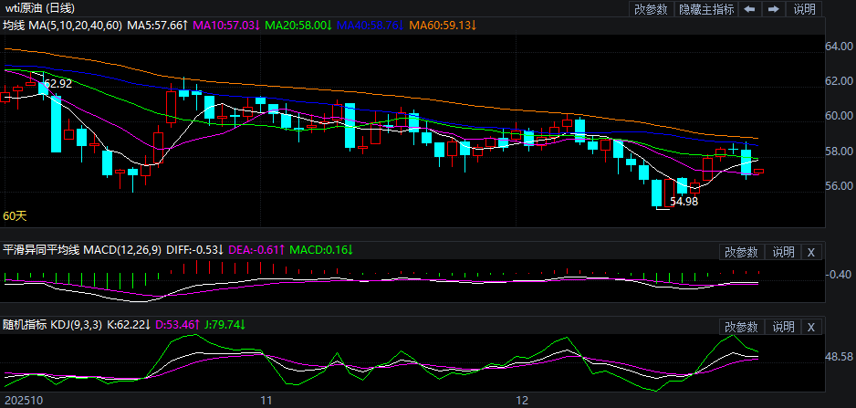The image size is (856, 408).
Task: Click 改参数 button in the main chart header
Action: 652,9
